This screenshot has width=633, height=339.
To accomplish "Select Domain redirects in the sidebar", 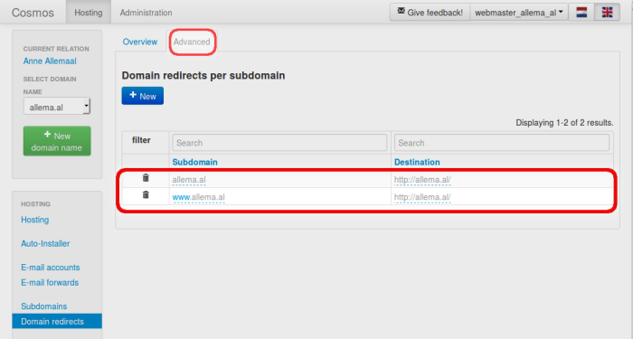I will coord(57,321).
